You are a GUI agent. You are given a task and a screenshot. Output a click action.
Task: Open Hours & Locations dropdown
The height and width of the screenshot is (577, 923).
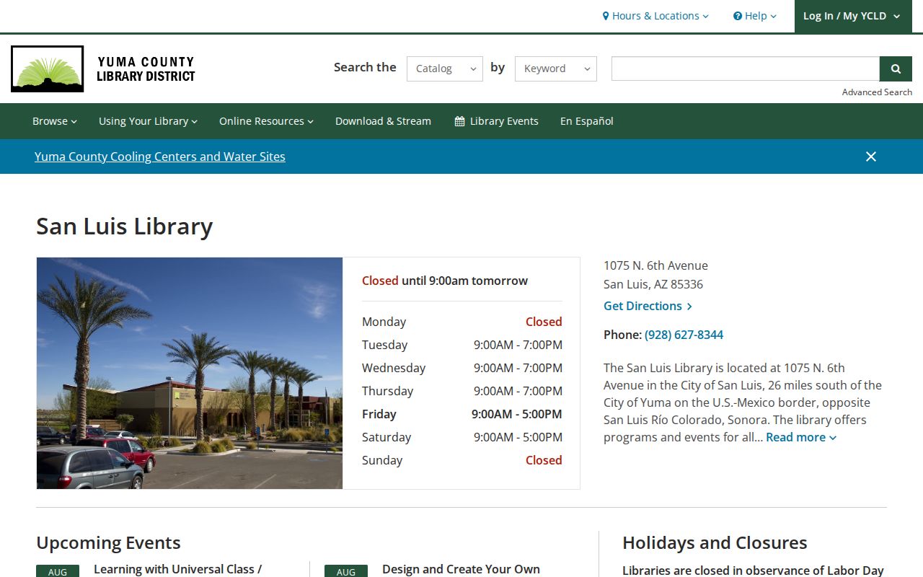tap(655, 16)
